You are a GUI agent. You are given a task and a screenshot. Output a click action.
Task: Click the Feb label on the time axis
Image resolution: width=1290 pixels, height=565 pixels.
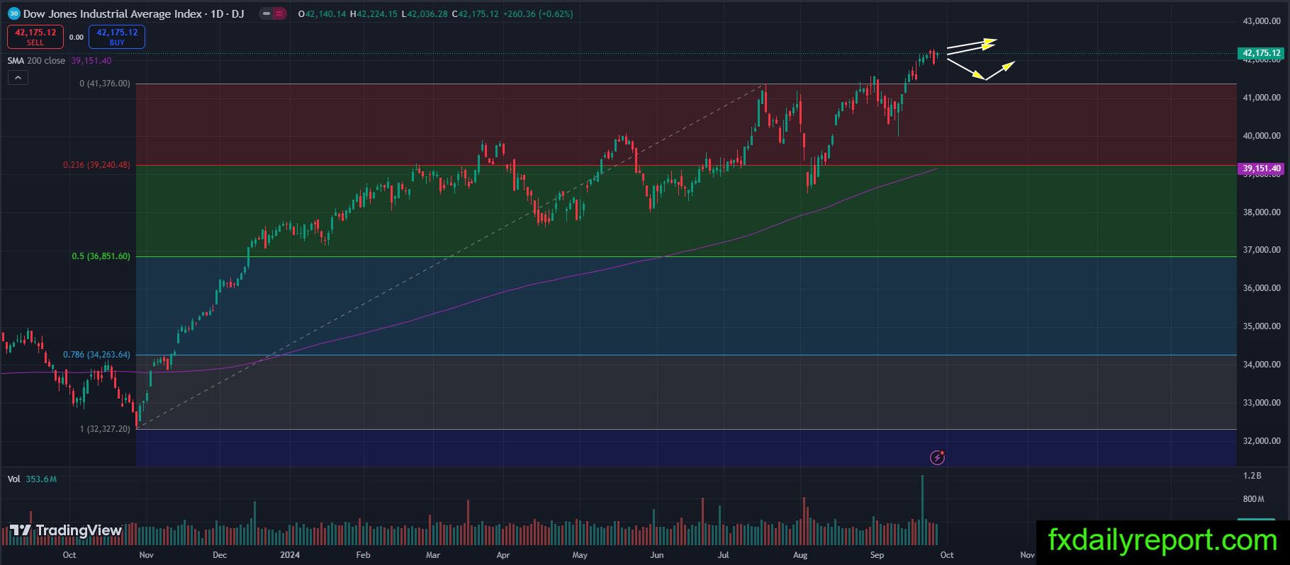click(x=363, y=555)
